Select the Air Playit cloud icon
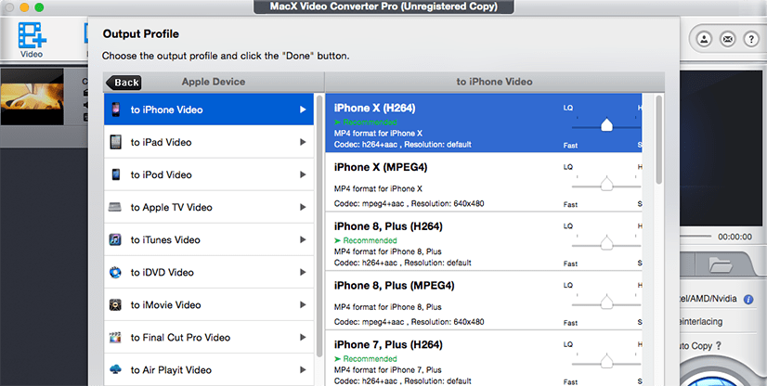 point(115,369)
